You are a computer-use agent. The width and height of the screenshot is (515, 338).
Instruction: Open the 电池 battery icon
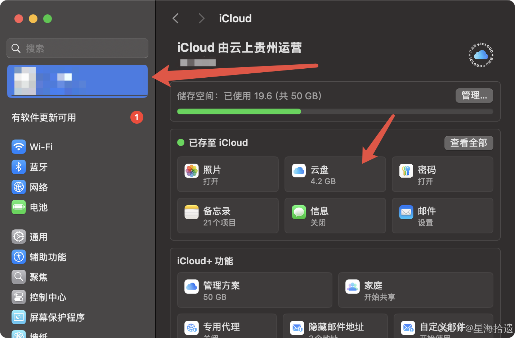tap(19, 207)
